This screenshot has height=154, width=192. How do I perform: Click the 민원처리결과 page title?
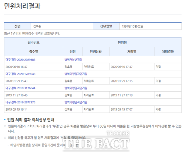[22, 6]
